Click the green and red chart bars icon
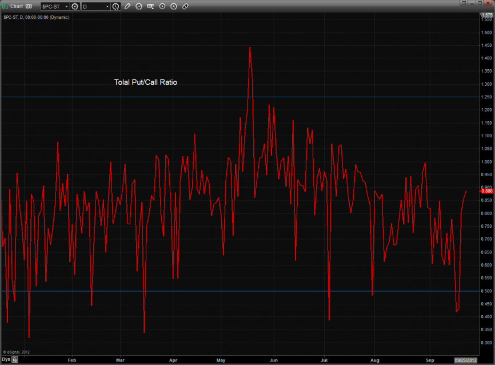The image size is (495, 365). [5, 6]
